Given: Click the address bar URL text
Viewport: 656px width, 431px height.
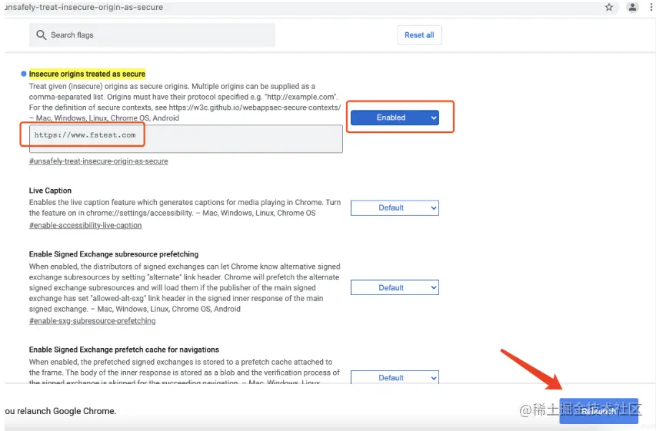Looking at the screenshot, I should coord(84,7).
